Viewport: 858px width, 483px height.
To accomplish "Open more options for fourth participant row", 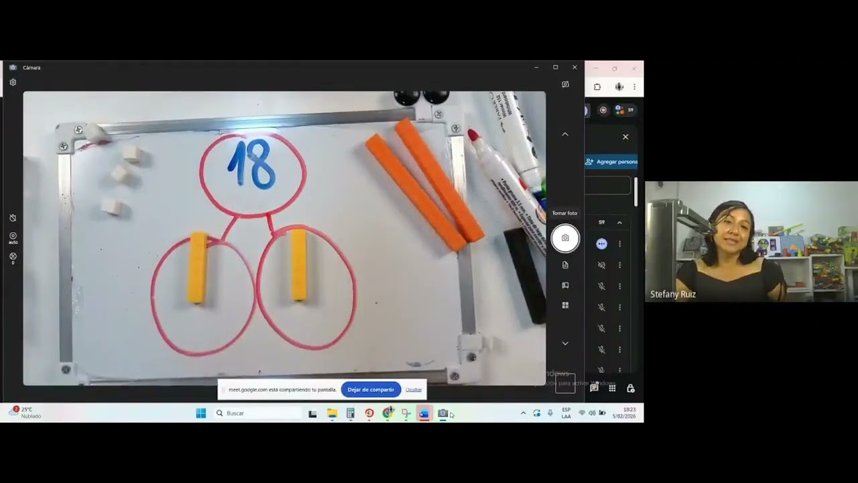I will 619,307.
